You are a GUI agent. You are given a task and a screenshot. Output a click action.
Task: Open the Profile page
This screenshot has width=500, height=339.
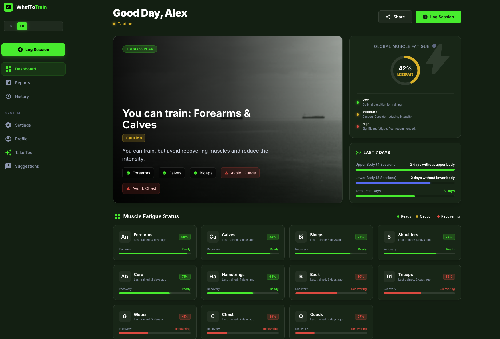pos(33,139)
